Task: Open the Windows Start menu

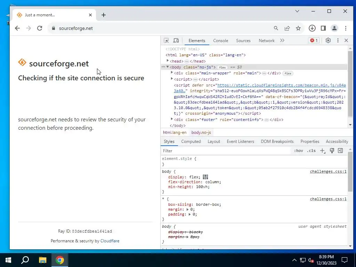Action: pyautogui.click(x=8, y=260)
